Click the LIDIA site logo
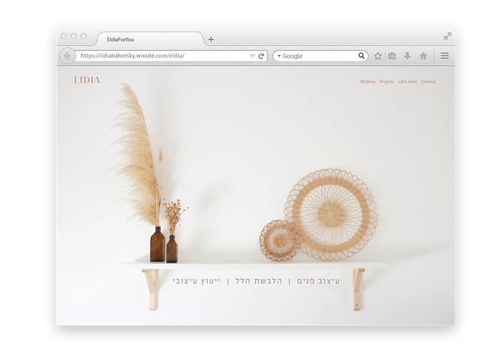The height and width of the screenshot is (359, 504). pos(87,80)
